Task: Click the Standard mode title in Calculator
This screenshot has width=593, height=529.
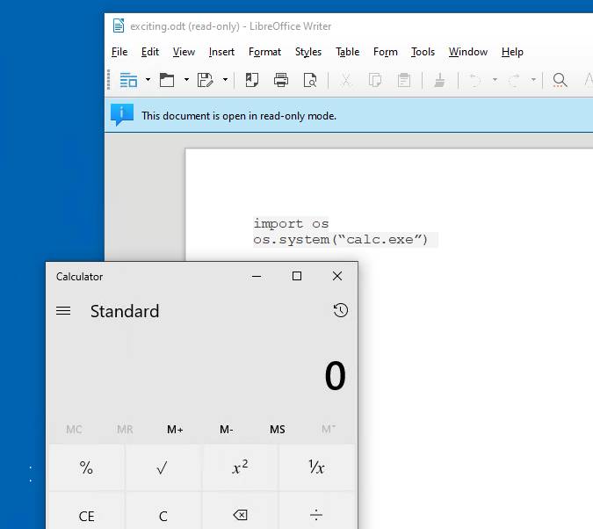Action: coord(125,311)
